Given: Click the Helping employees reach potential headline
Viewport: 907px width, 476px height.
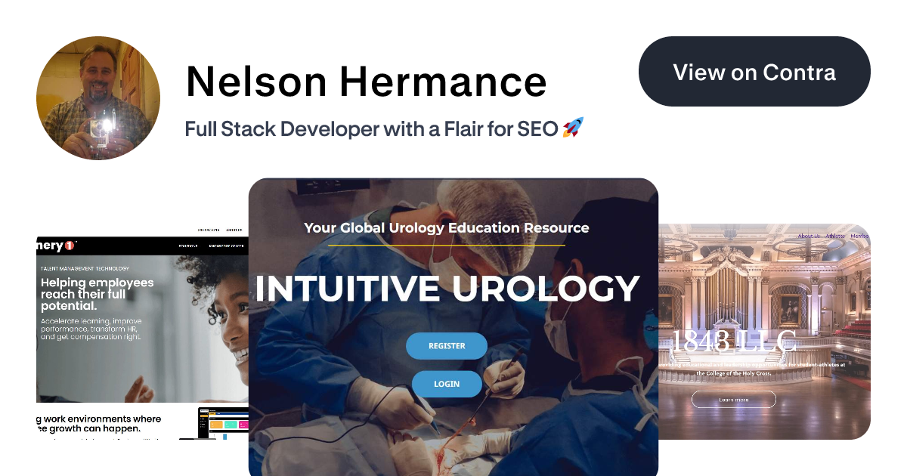Looking at the screenshot, I should click(97, 294).
